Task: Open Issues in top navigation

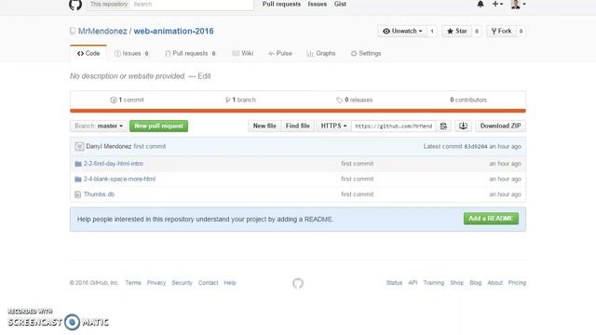Action: coord(318,4)
